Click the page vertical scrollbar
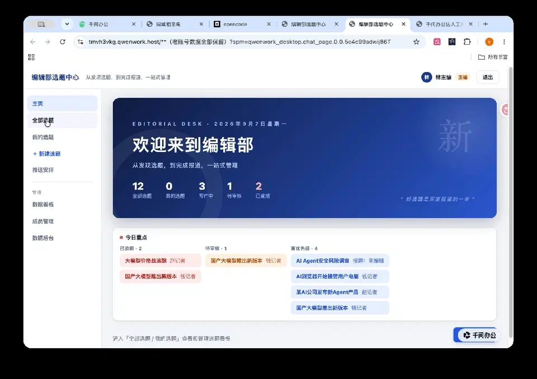 click(511, 202)
